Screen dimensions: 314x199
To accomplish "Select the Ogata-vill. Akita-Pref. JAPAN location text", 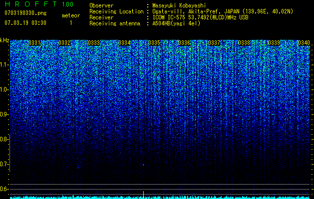I will pyautogui.click(x=223, y=11).
